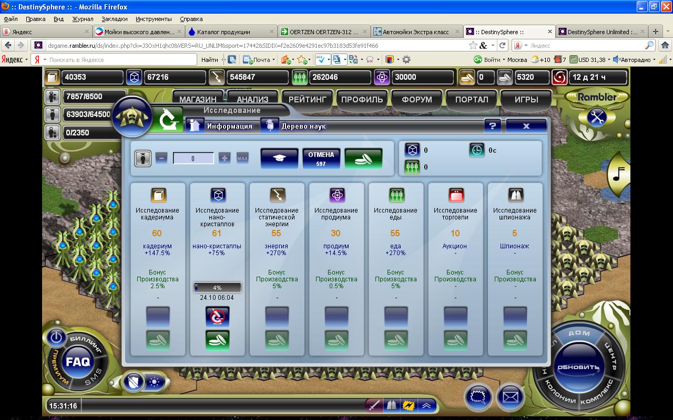Toggle the scientist worker icon button
This screenshot has height=420, width=673.
(x=143, y=158)
